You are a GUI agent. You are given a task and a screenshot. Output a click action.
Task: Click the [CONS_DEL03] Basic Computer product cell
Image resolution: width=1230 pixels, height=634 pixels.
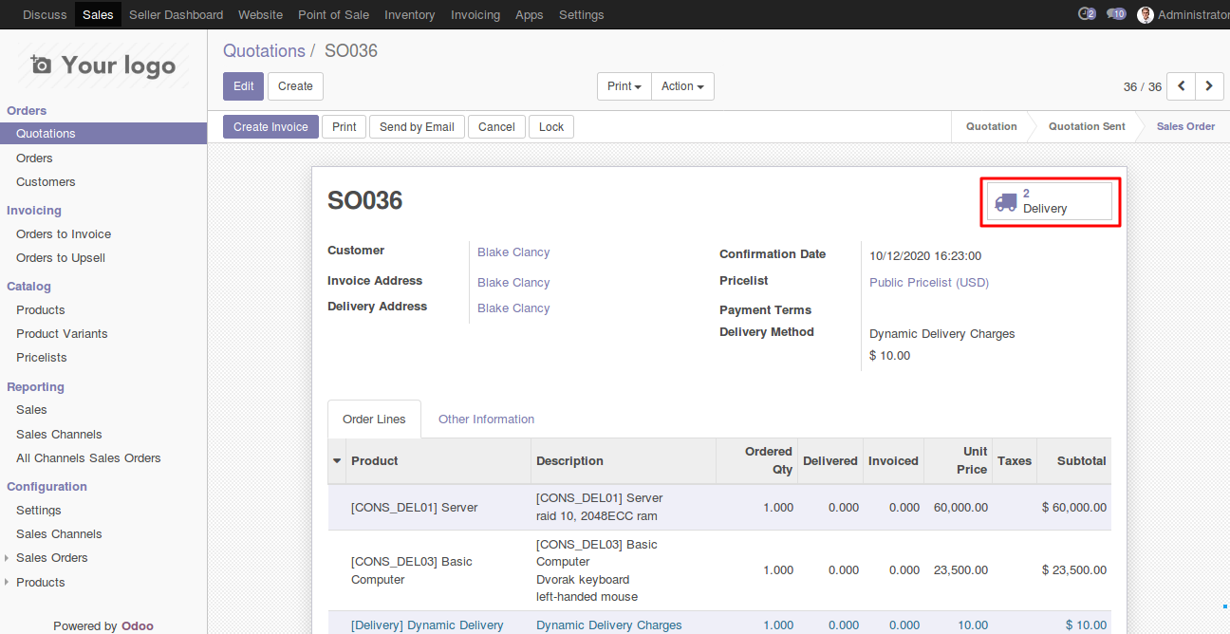(x=437, y=570)
